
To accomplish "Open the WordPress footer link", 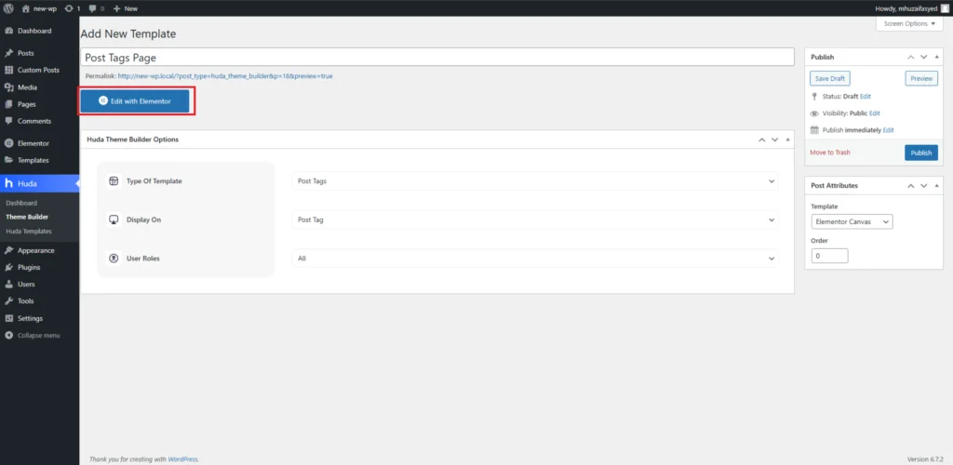I will [182, 459].
